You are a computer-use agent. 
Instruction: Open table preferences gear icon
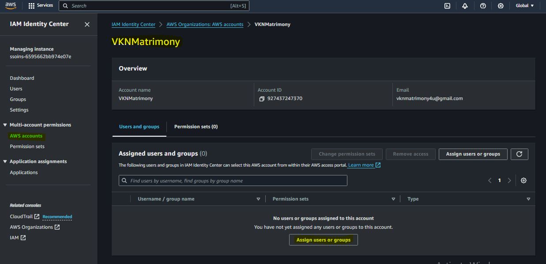click(x=523, y=181)
